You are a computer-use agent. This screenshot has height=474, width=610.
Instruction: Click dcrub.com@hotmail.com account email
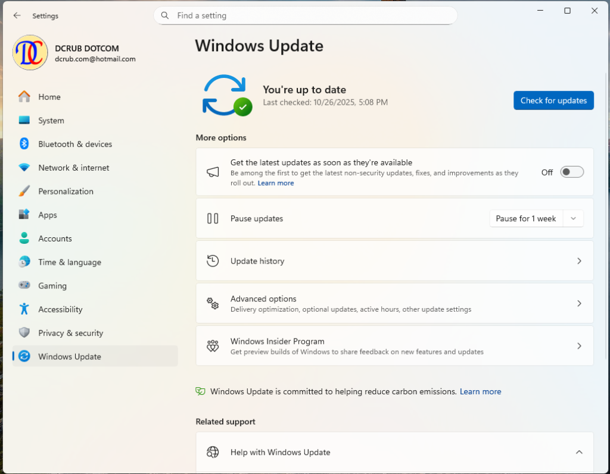[x=95, y=59]
